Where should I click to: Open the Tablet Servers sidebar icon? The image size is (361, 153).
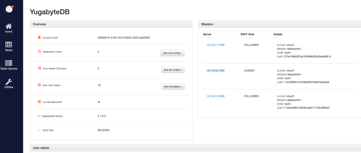(x=9, y=63)
